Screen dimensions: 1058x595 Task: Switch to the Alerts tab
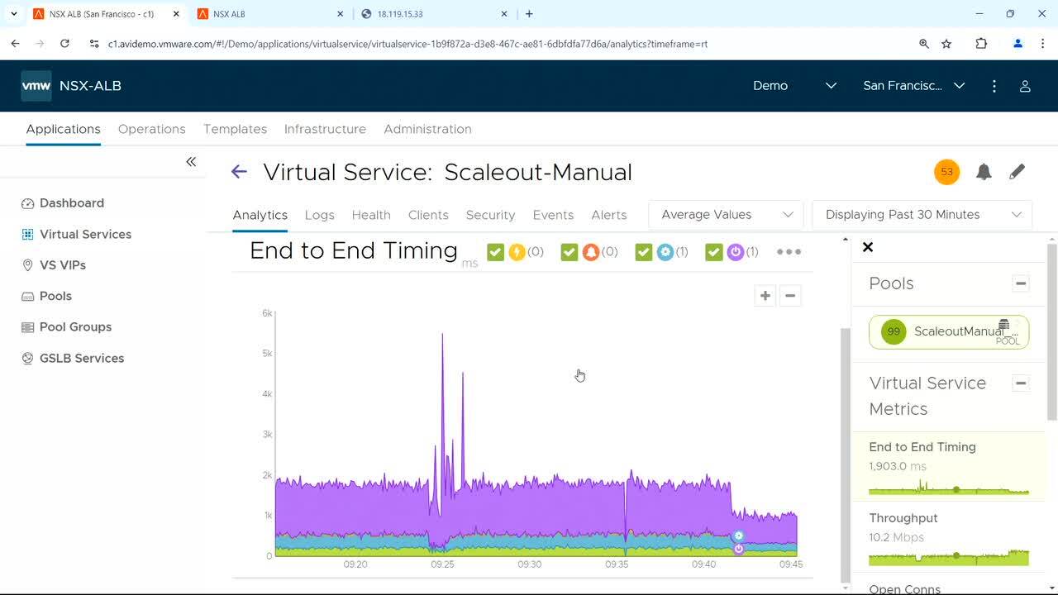click(609, 215)
